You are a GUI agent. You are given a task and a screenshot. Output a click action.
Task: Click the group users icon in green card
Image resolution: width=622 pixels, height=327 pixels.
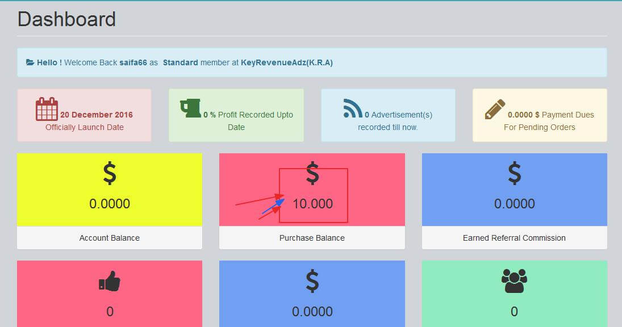coord(514,281)
